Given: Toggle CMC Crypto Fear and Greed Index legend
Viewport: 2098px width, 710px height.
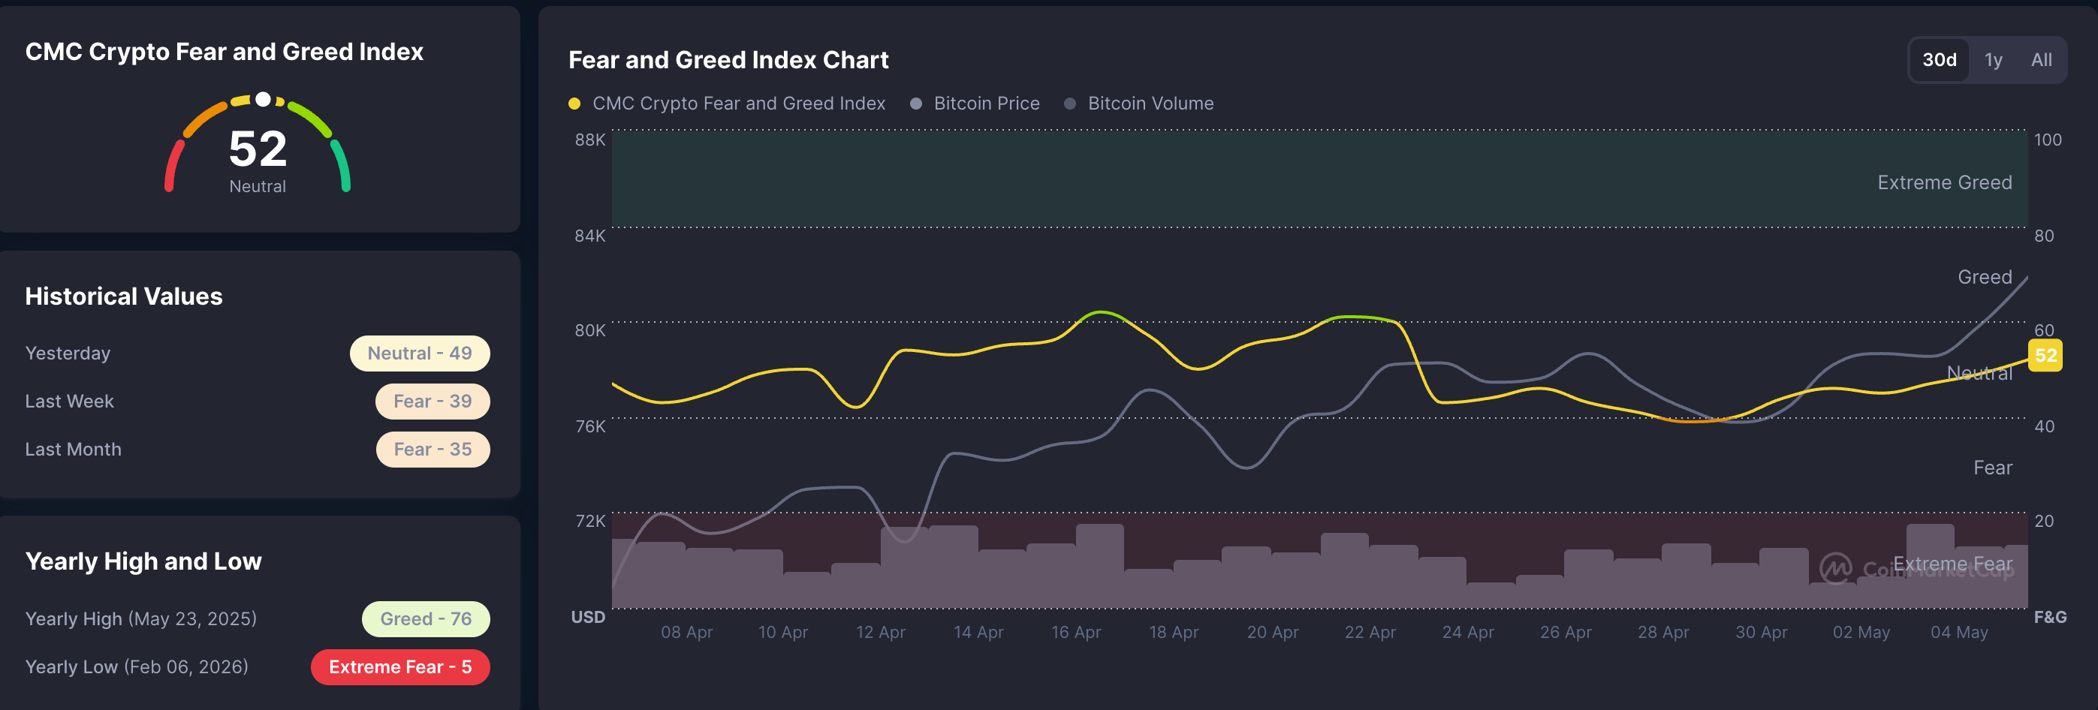Looking at the screenshot, I should pyautogui.click(x=726, y=104).
